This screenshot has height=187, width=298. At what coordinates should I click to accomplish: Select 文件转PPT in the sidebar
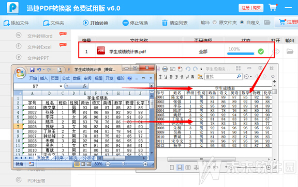[x=38, y=58]
